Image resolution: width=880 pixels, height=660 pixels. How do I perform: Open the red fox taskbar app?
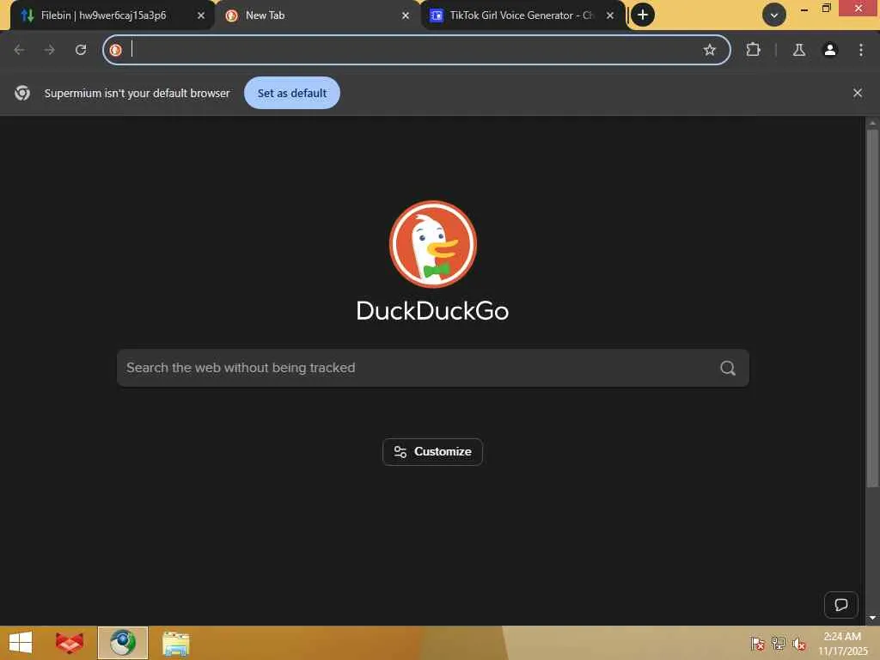tap(70, 643)
